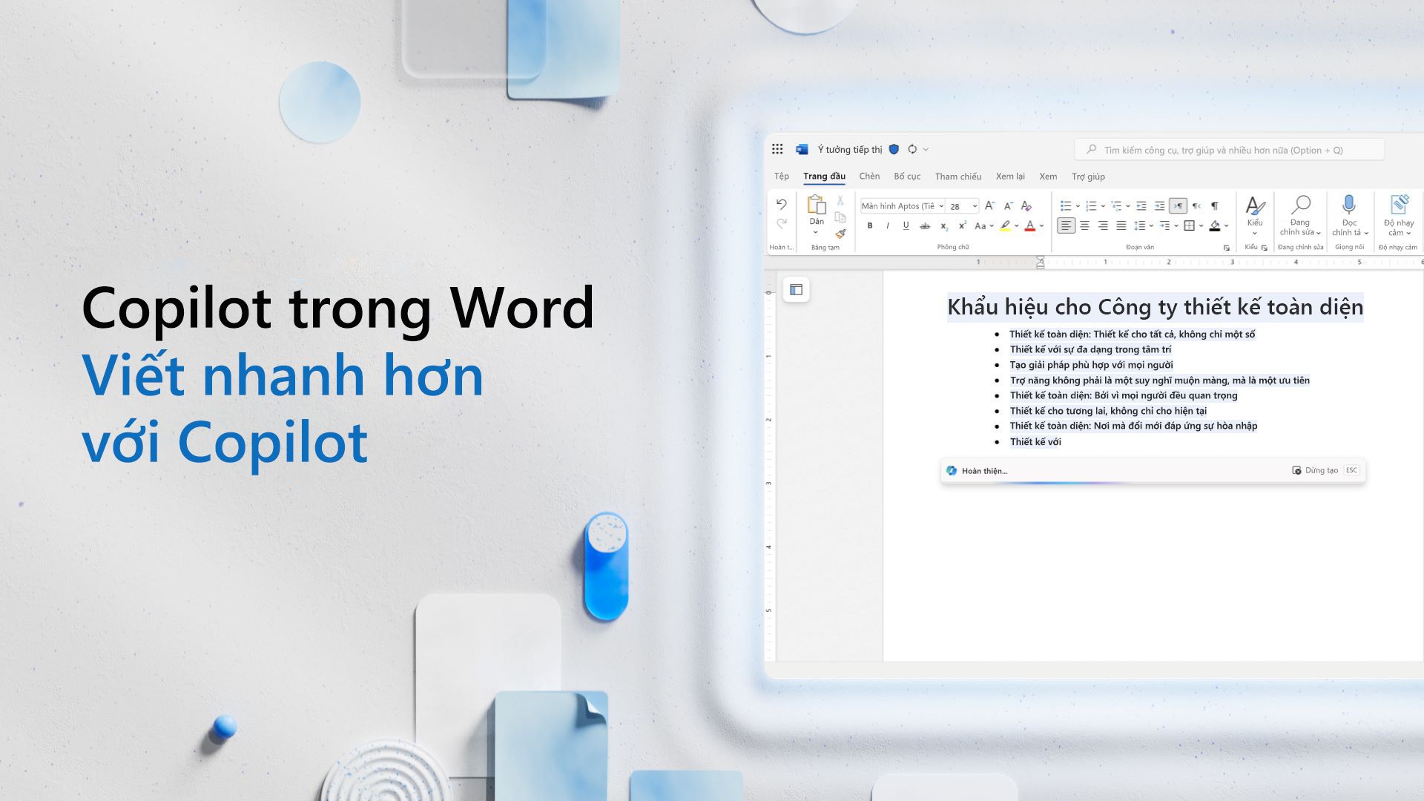Open the Tệp tab
This screenshot has width=1424, height=801.
pos(782,177)
